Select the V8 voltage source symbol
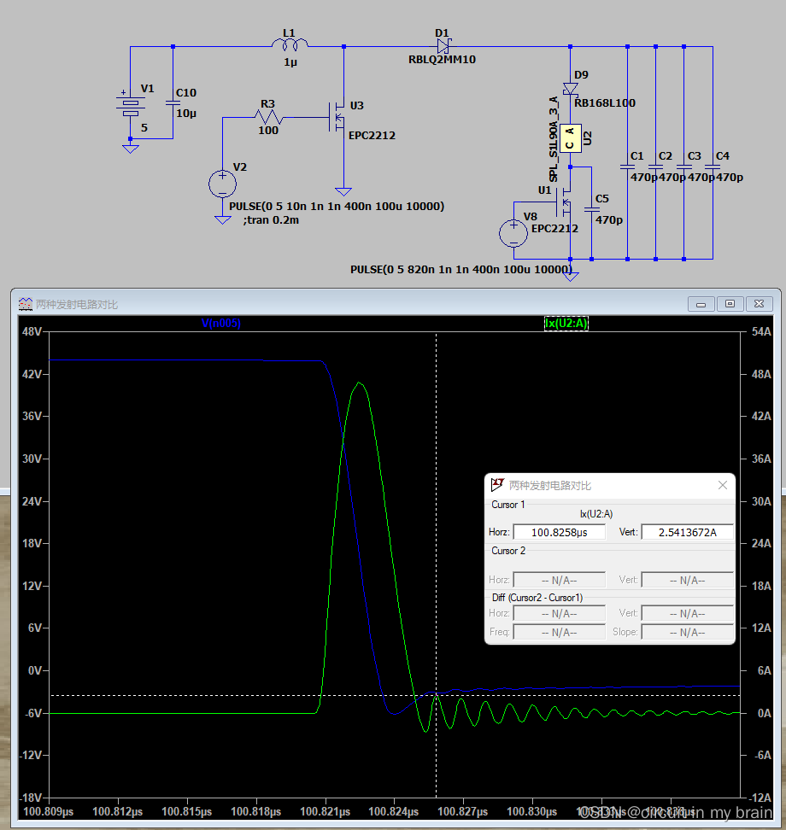The image size is (786, 830). 513,233
